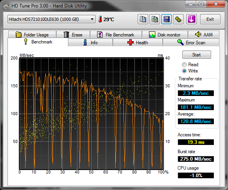228x190 pixels.
Task: Click the benchmark graph area
Action: coord(92,114)
